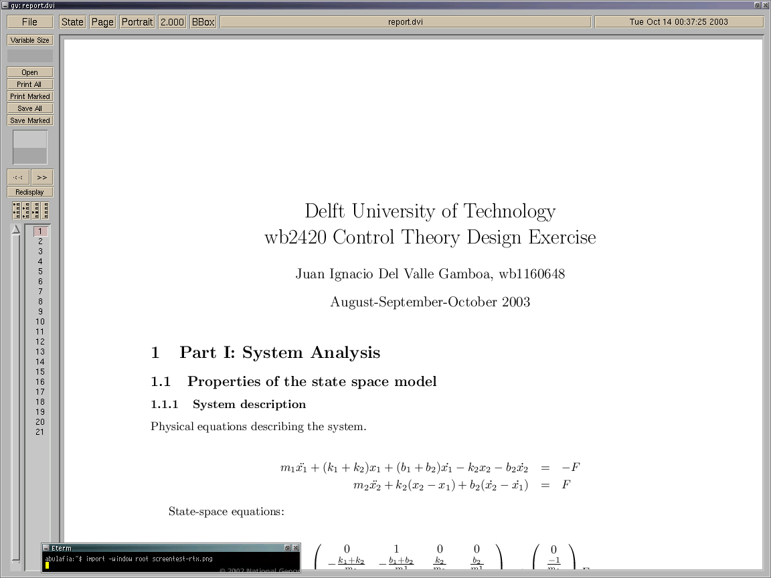Toggle mark on the current page icon
The height and width of the screenshot is (578, 771).
click(x=35, y=210)
